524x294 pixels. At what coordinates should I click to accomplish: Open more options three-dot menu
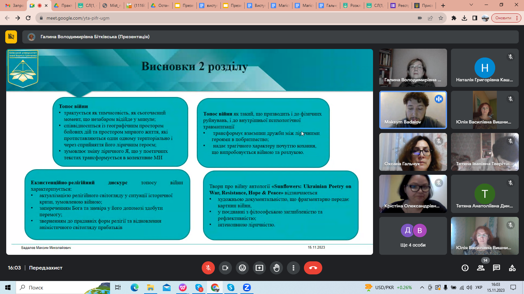point(293,268)
